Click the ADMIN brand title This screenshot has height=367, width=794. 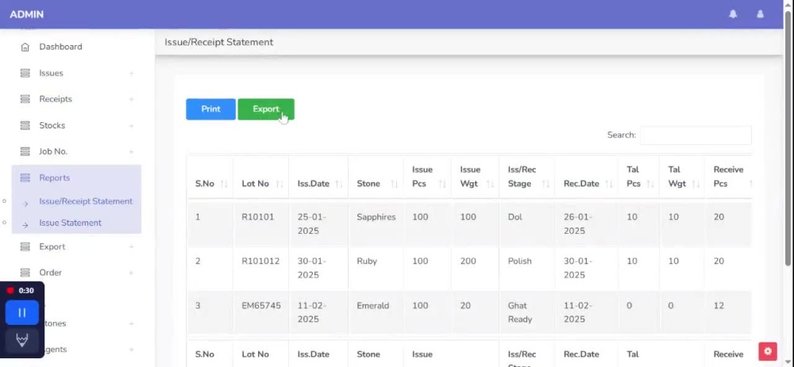(x=26, y=14)
